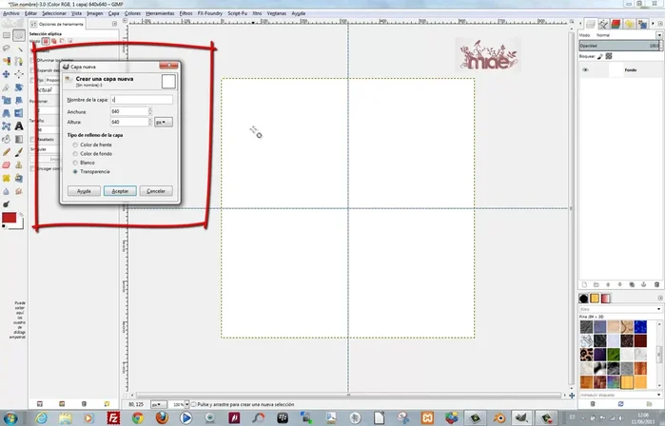Screen dimensions: 665x426
Task: Pick the Free Select lasso tool
Action: click(x=7, y=48)
